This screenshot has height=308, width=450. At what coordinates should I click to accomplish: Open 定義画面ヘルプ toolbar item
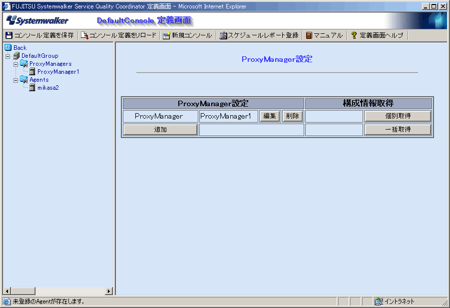[378, 35]
